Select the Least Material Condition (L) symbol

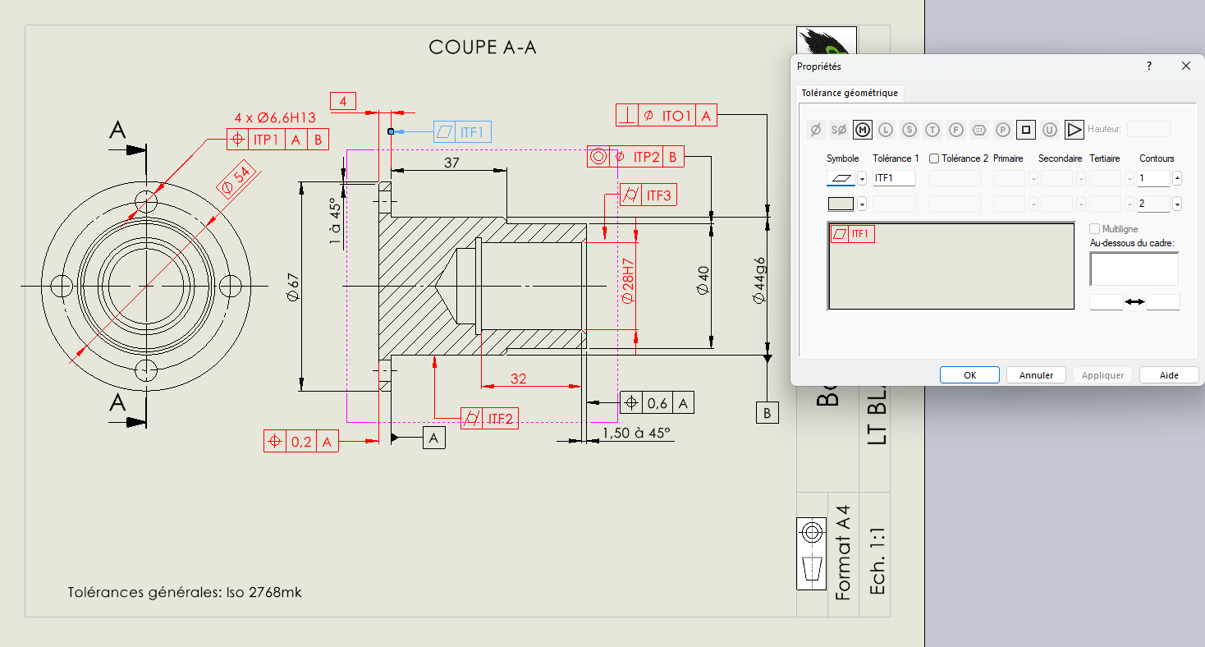click(x=885, y=129)
